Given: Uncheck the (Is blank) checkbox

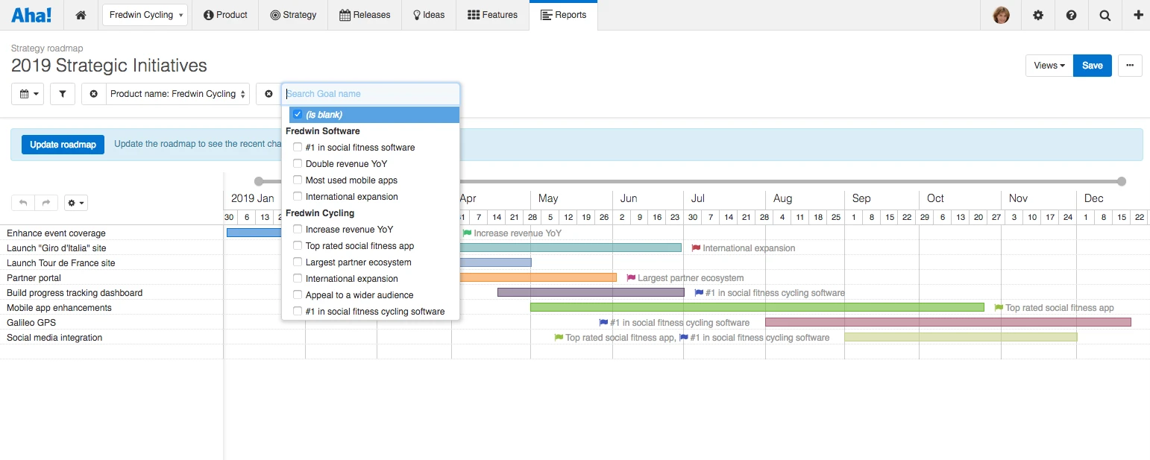Looking at the screenshot, I should pos(298,114).
